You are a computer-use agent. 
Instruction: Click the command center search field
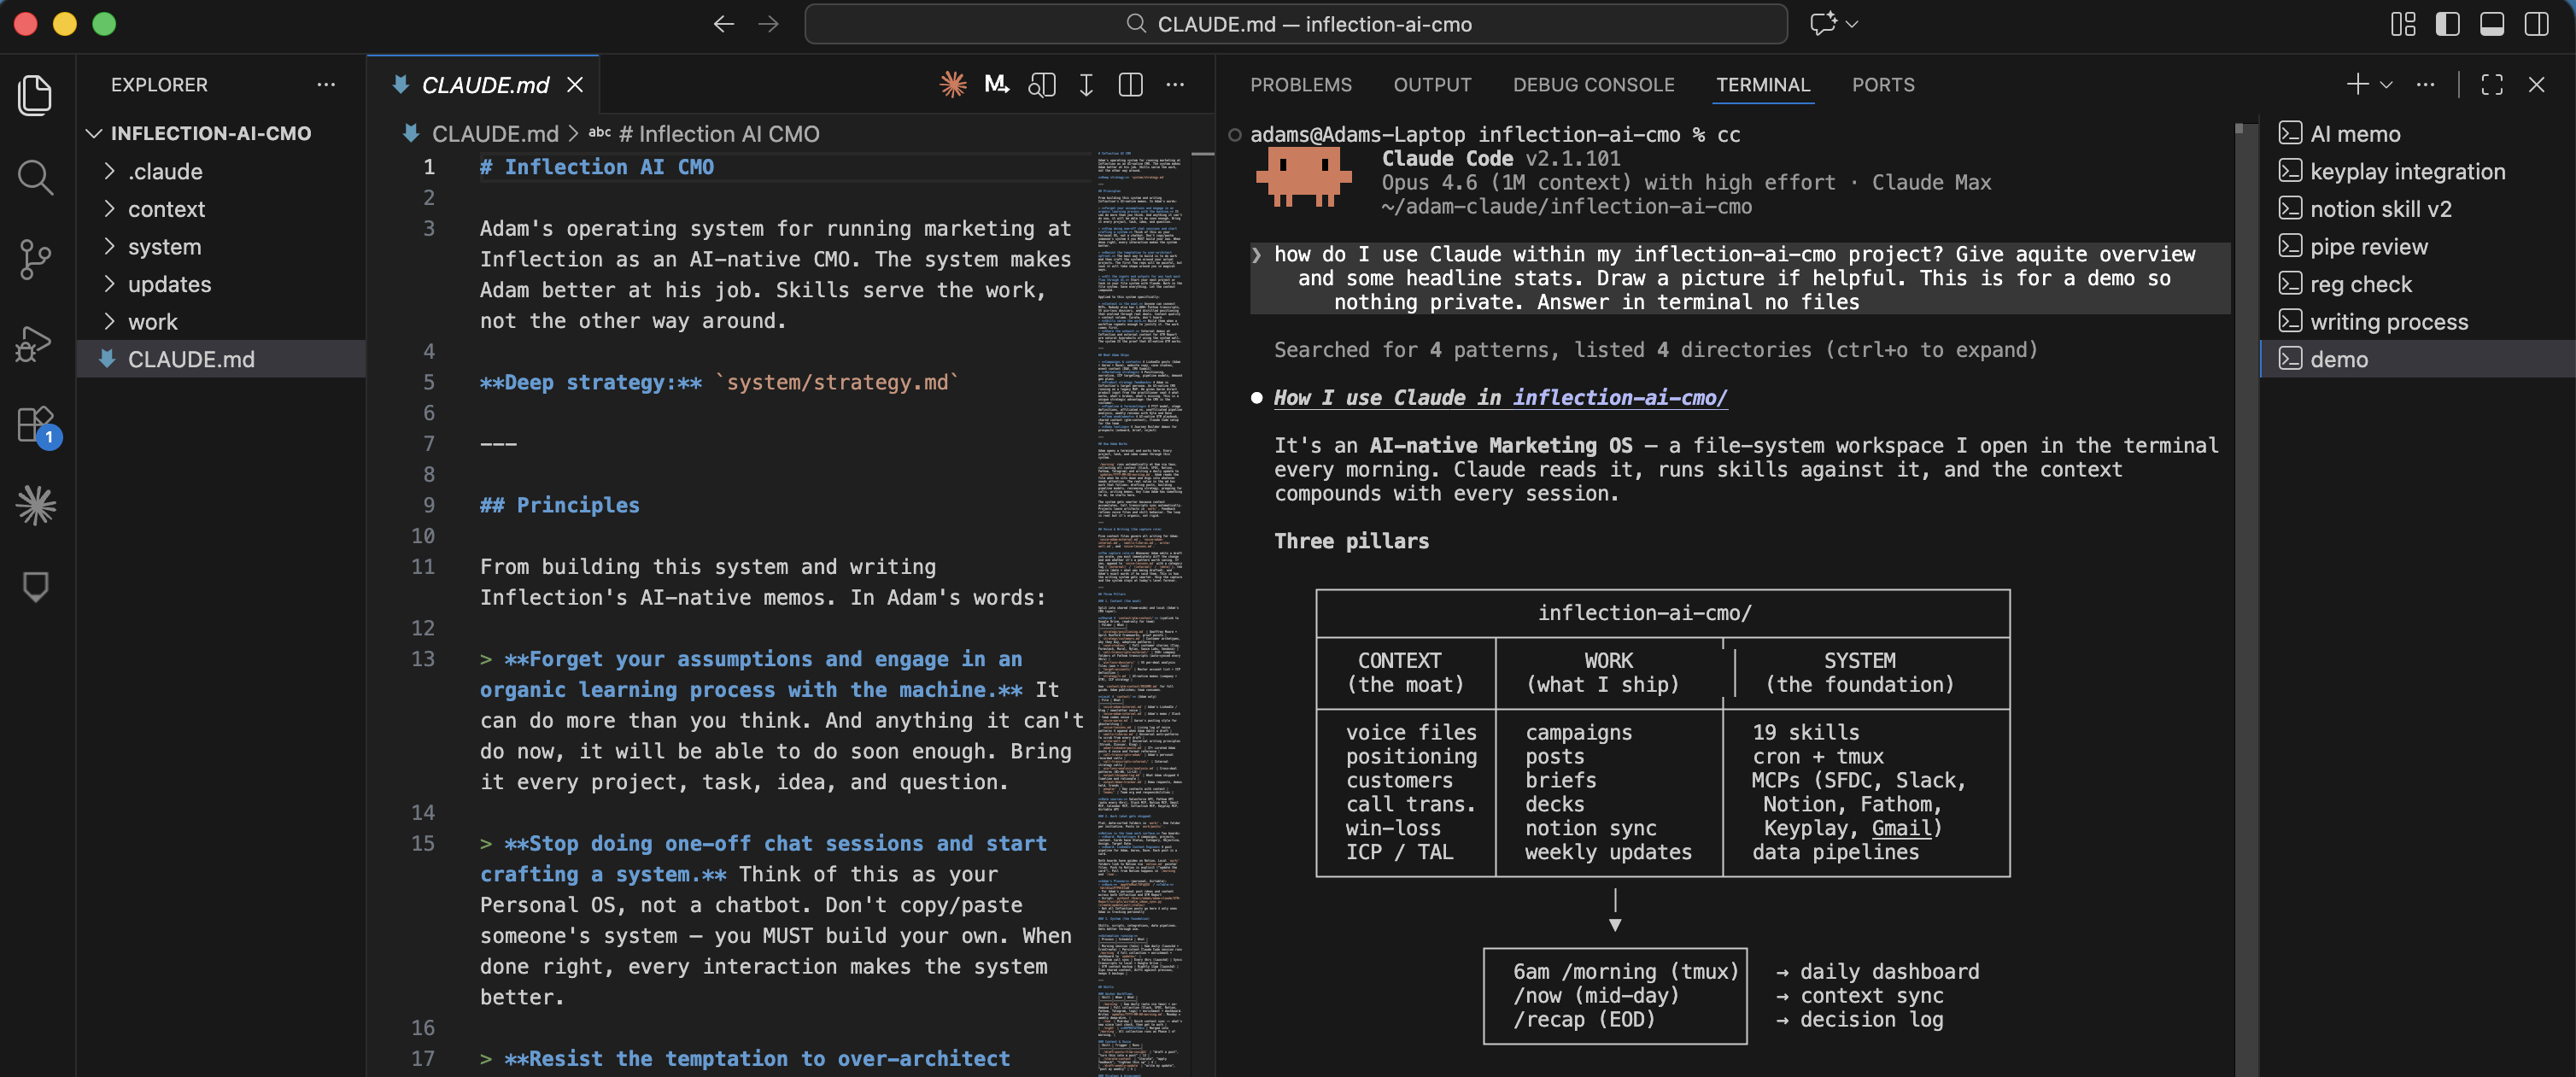tap(1296, 24)
